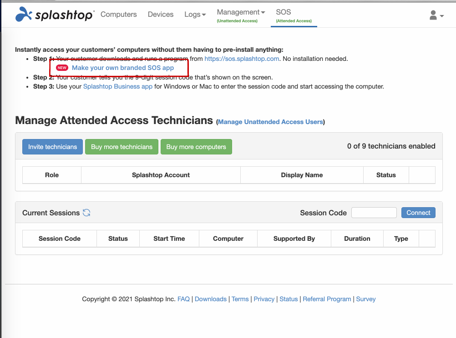Open the Terms footer link
Screen dimensions: 456x338
tap(240, 299)
